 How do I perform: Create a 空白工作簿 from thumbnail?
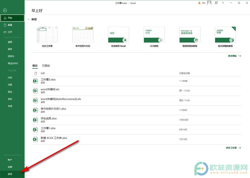click(47, 35)
